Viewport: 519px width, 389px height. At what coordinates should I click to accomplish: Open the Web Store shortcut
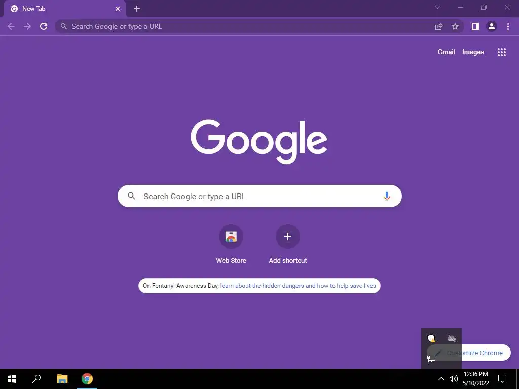tap(231, 244)
